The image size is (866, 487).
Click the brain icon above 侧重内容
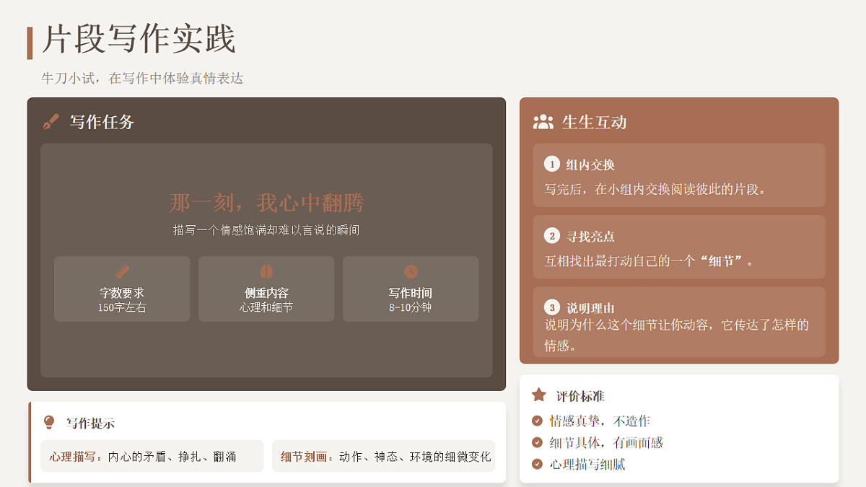pos(266,272)
